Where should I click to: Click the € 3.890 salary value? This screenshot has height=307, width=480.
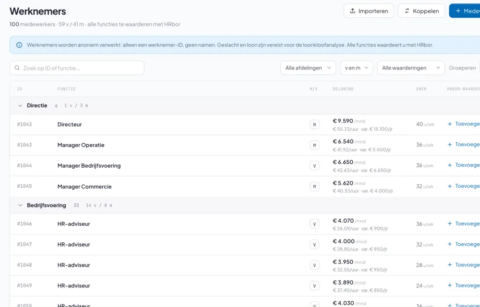click(x=343, y=283)
